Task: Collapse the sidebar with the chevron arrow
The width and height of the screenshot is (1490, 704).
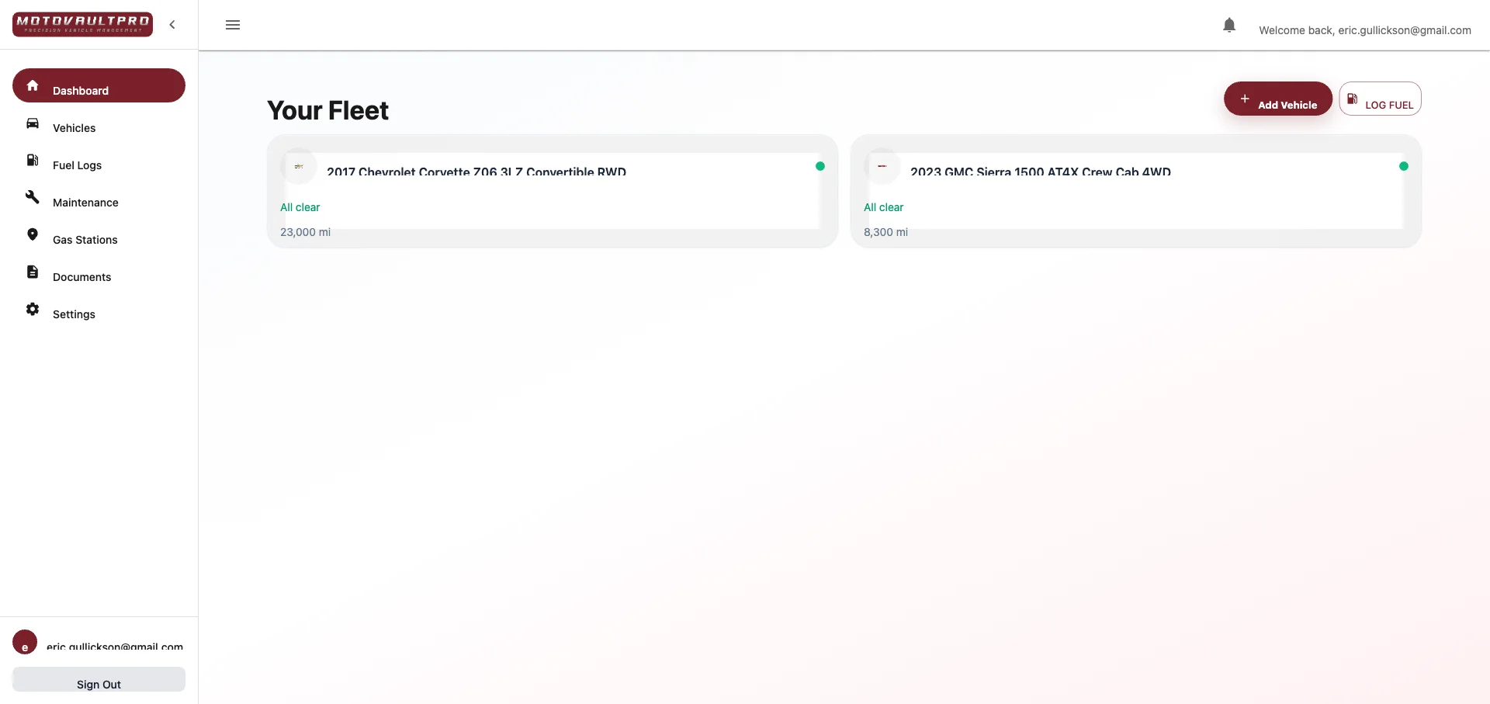Action: point(172,25)
